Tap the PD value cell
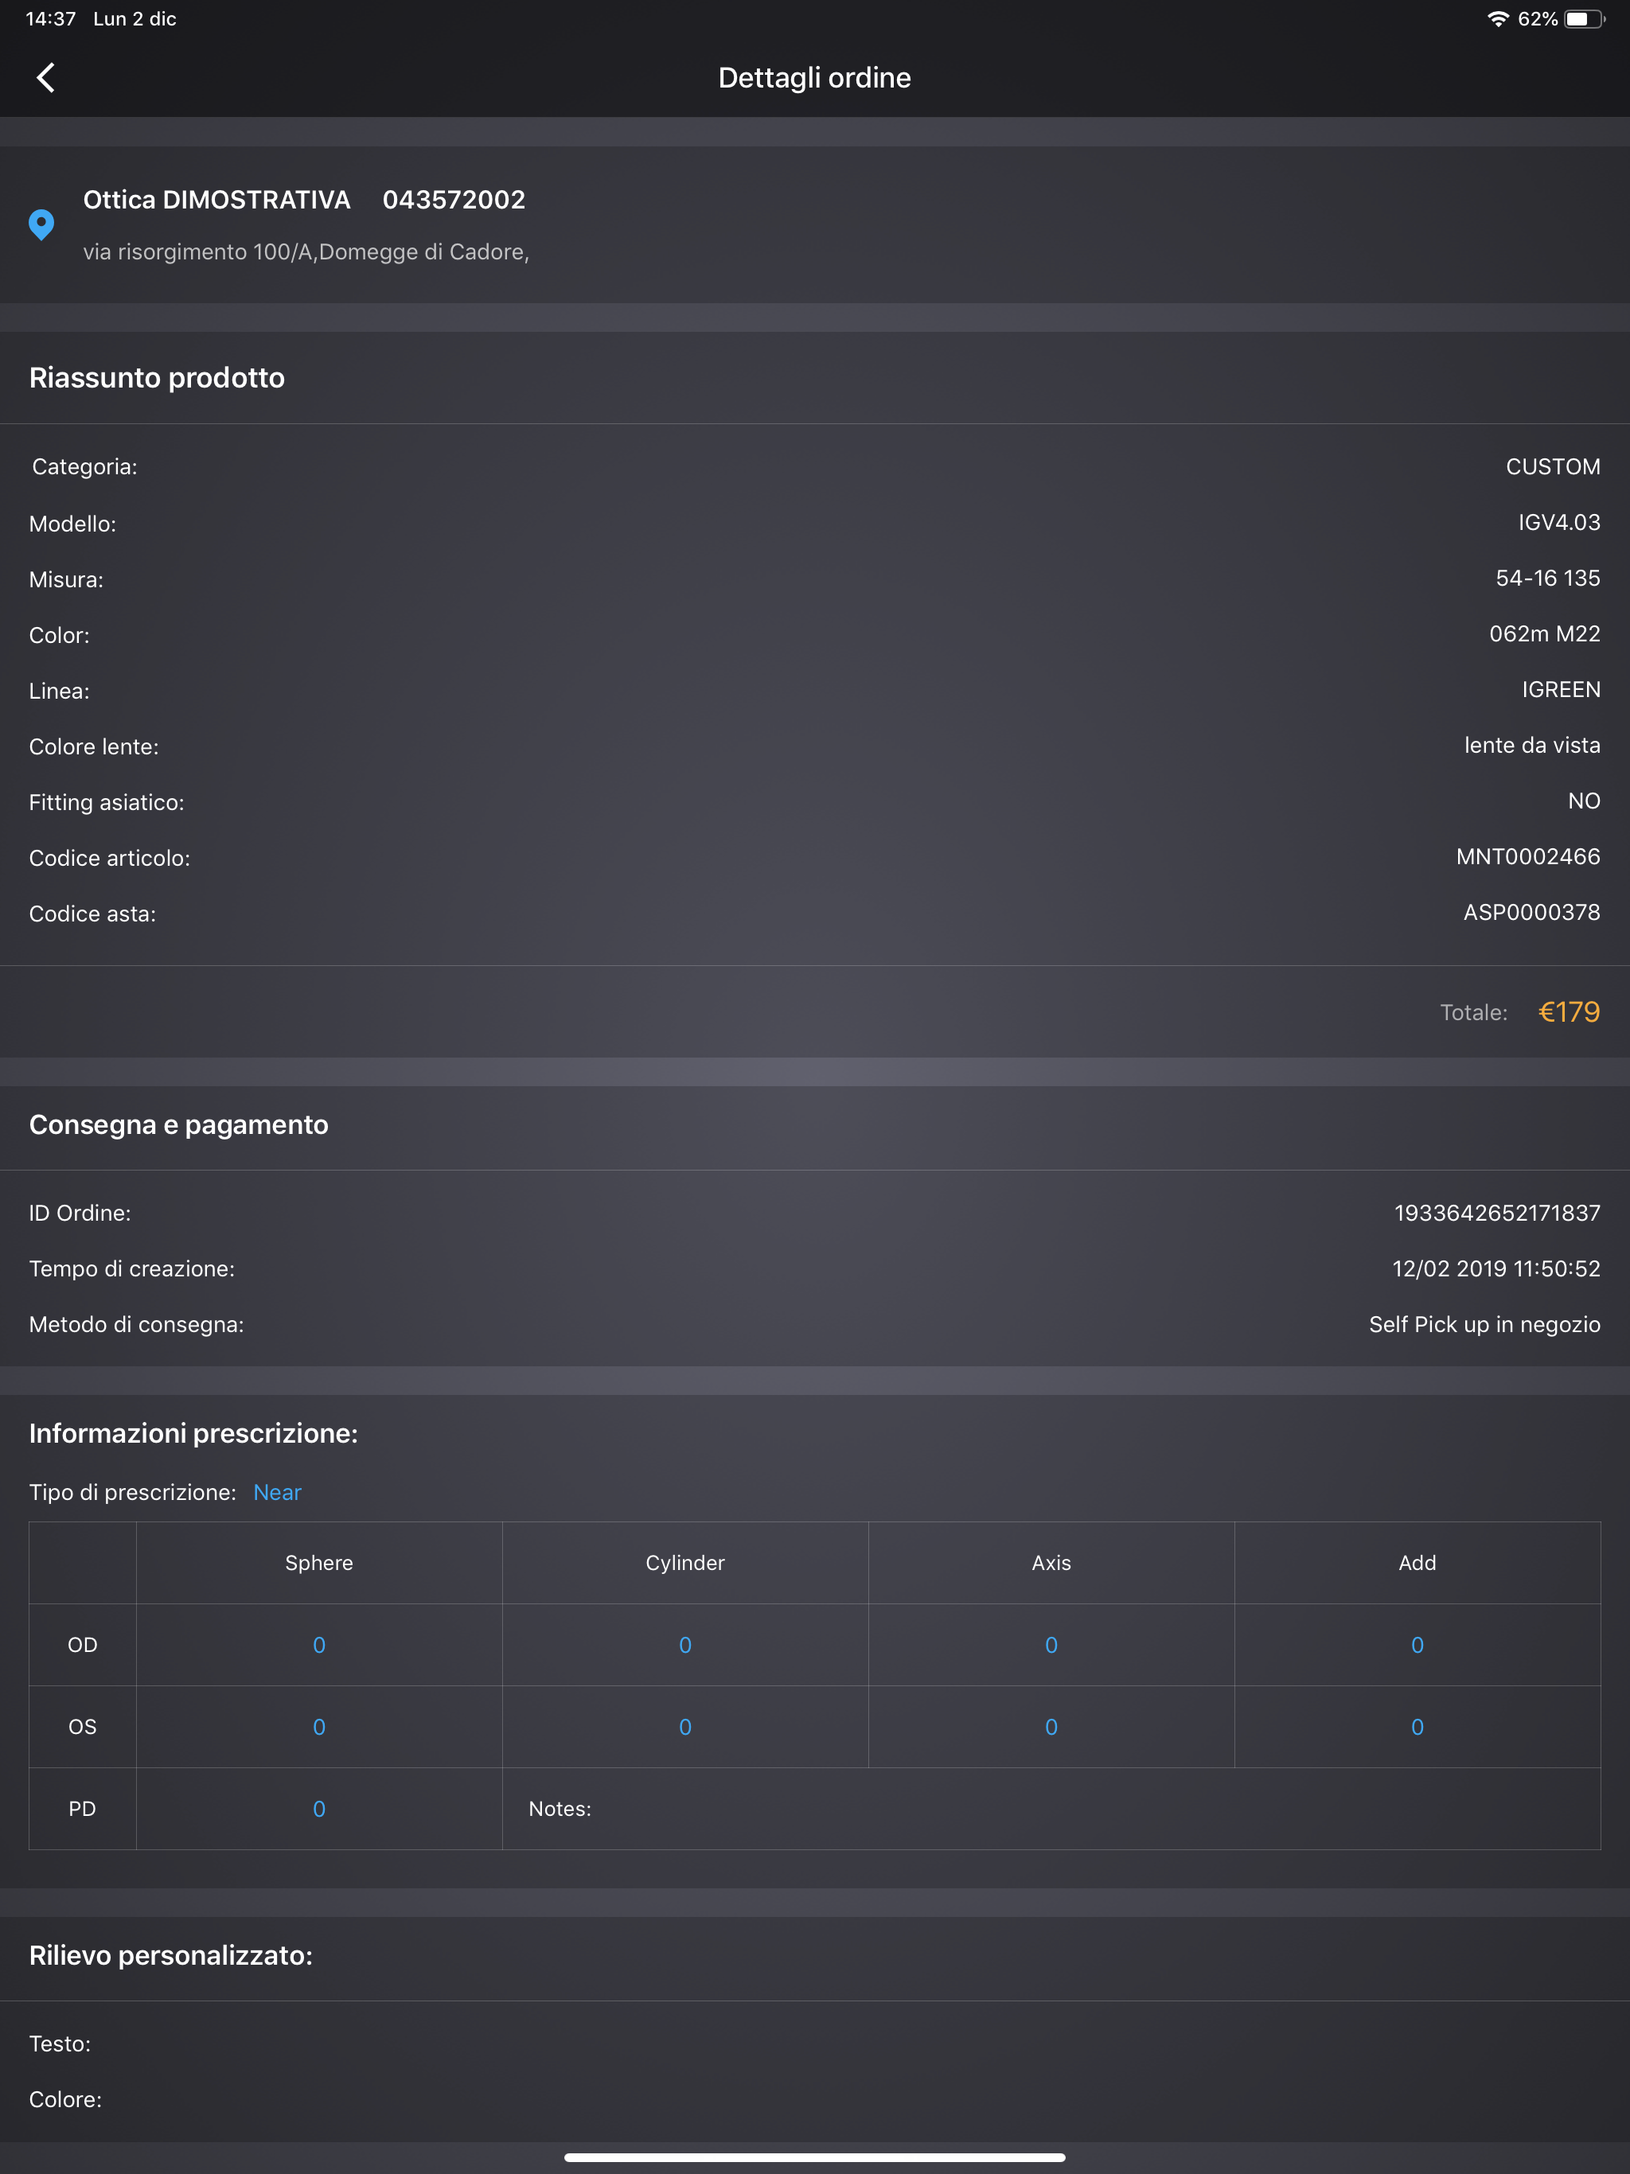Image resolution: width=1630 pixels, height=2174 pixels. 318,1809
